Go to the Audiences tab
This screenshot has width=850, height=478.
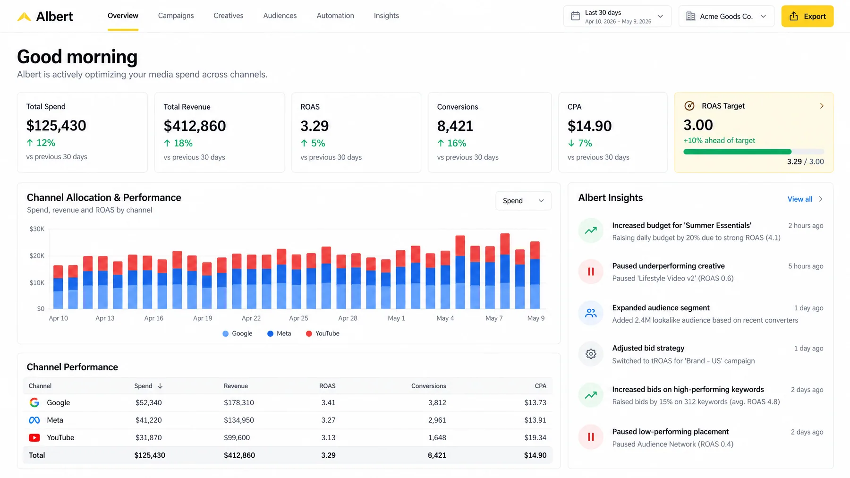pyautogui.click(x=280, y=16)
